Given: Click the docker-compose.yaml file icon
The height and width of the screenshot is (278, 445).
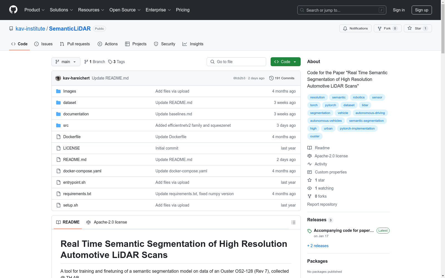Looking at the screenshot, I should point(58,171).
